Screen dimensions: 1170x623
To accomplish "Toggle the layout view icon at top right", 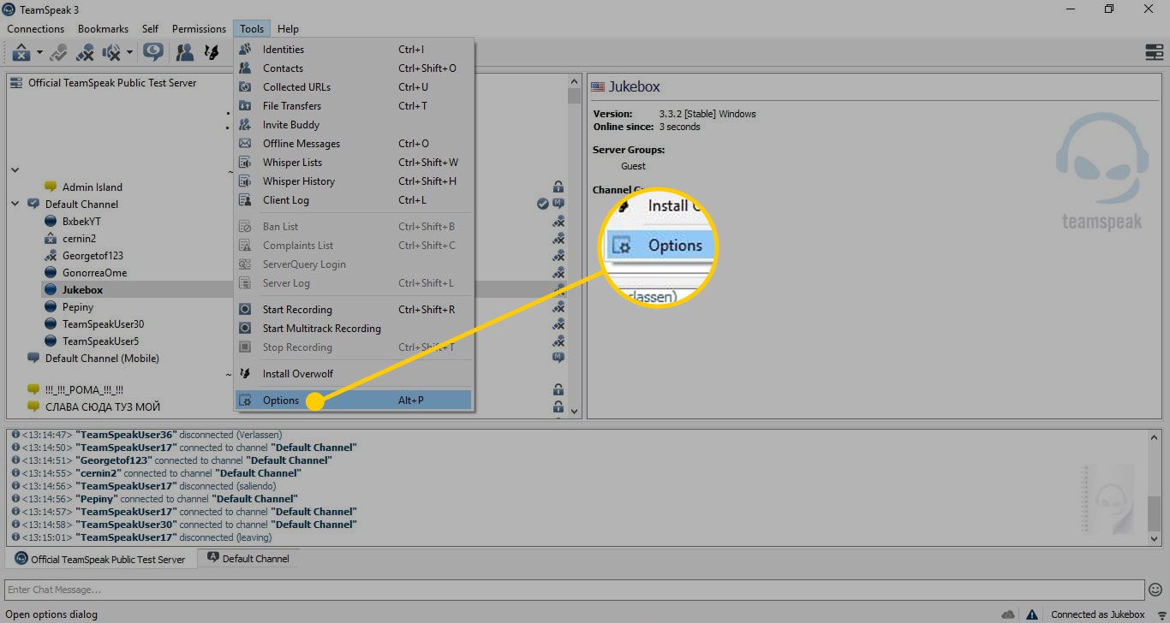I will click(1154, 52).
